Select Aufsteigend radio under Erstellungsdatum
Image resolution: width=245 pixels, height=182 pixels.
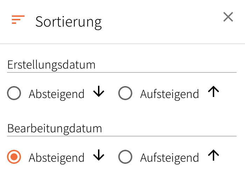point(125,93)
